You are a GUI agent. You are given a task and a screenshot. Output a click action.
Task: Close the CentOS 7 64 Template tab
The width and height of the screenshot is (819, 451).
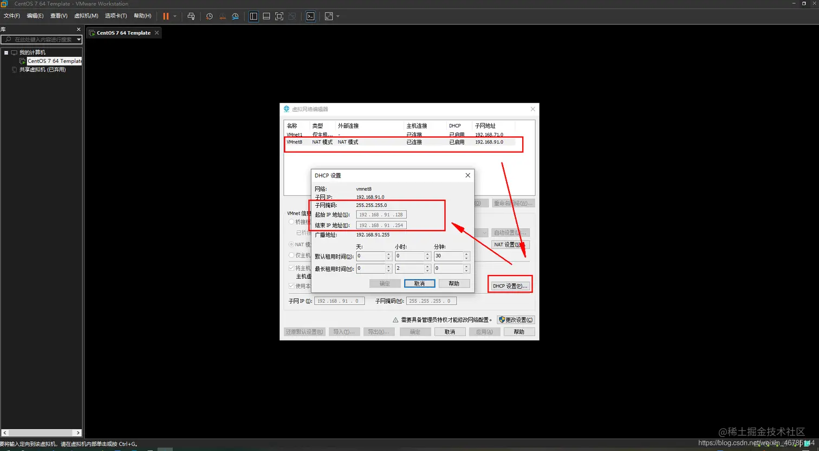coord(157,33)
